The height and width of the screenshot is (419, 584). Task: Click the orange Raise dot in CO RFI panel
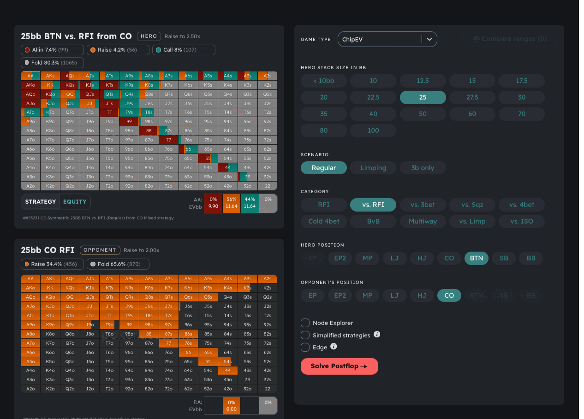[x=26, y=264]
